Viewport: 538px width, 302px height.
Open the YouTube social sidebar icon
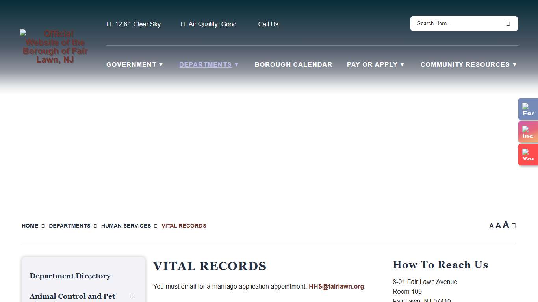click(x=528, y=155)
